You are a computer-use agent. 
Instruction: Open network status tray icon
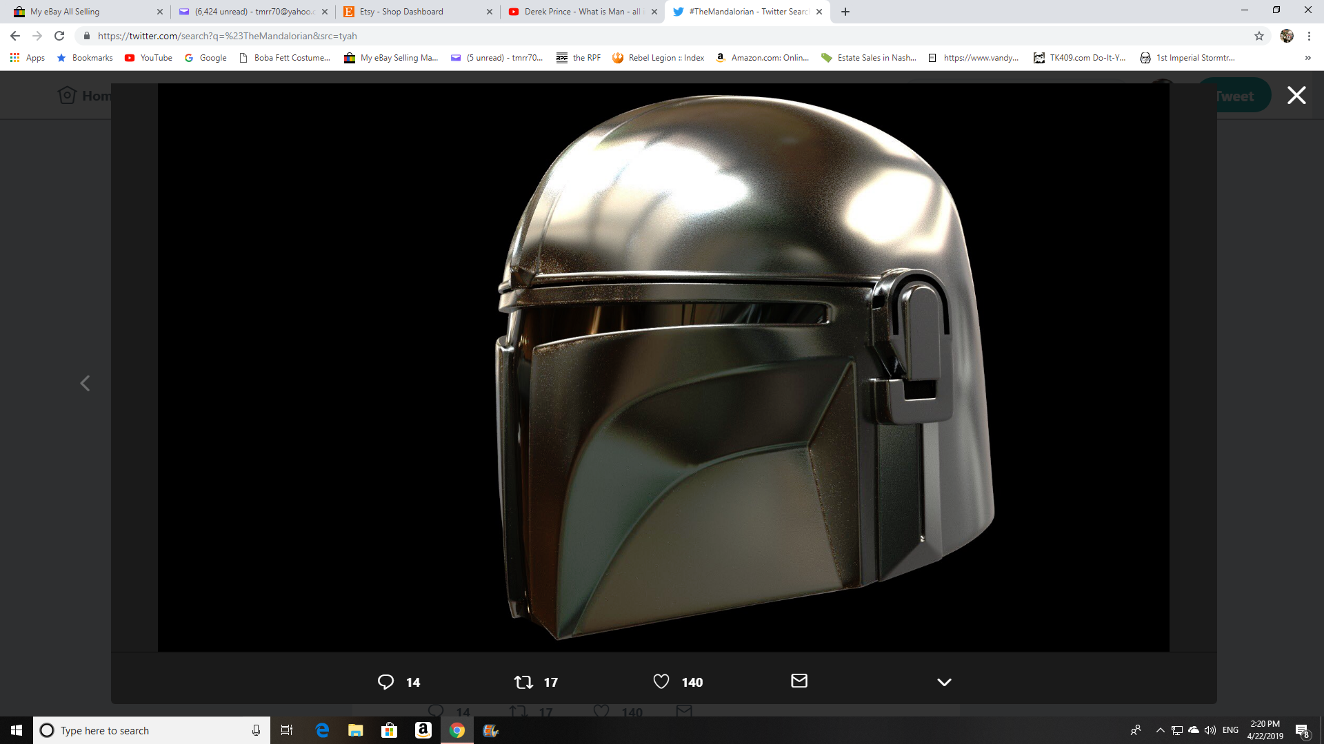(1177, 730)
